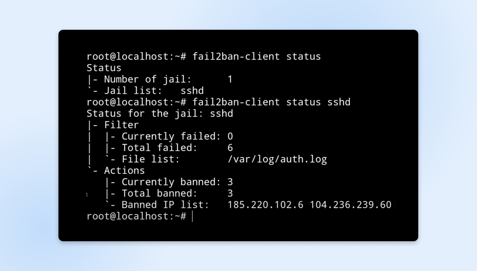Click the Total failed value 6

(230, 148)
